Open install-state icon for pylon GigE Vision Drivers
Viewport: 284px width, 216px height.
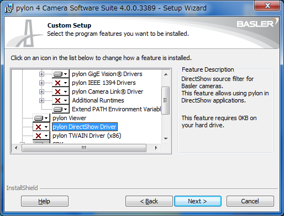tap(61, 74)
